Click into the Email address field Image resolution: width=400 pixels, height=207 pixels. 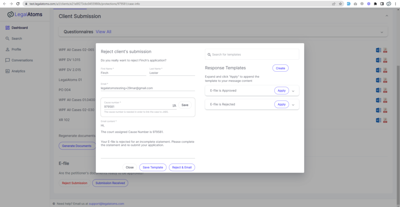(x=148, y=88)
